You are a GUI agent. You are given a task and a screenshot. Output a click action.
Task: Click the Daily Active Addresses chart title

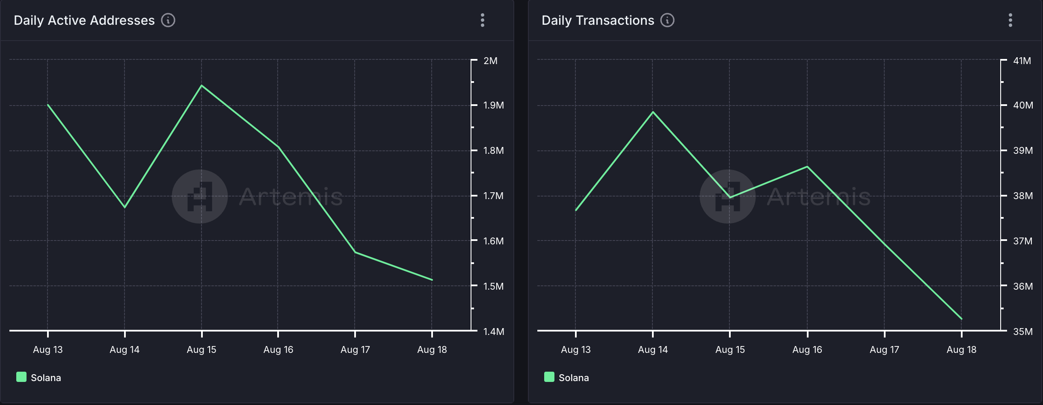tap(83, 20)
